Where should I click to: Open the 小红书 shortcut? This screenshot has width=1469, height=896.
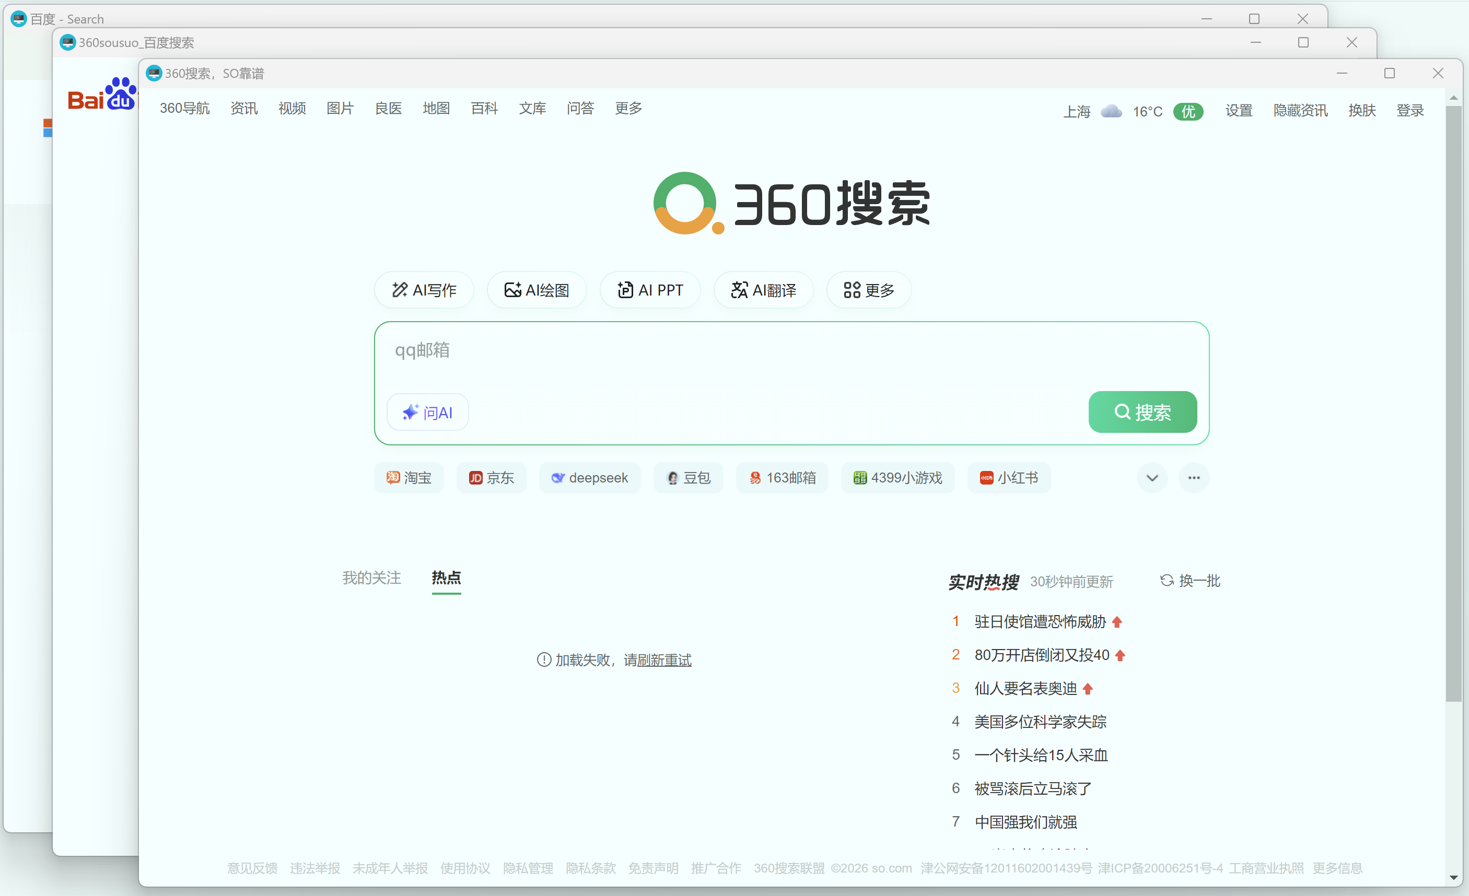pos(1009,477)
